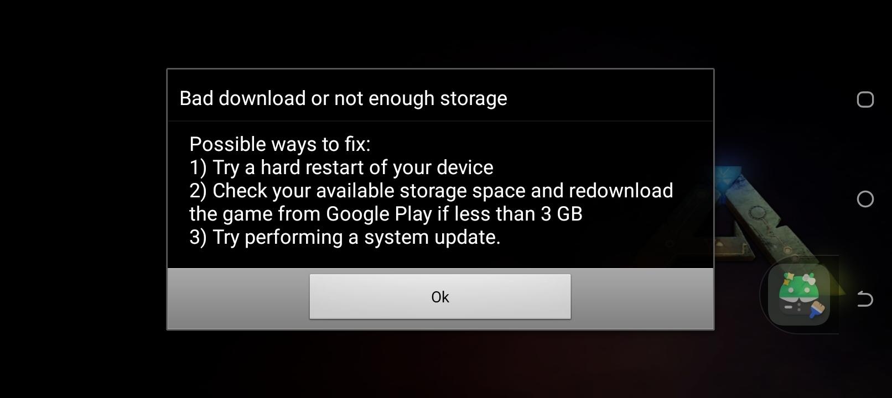
Task: Tap the Ok button in the dialog
Action: [x=440, y=296]
